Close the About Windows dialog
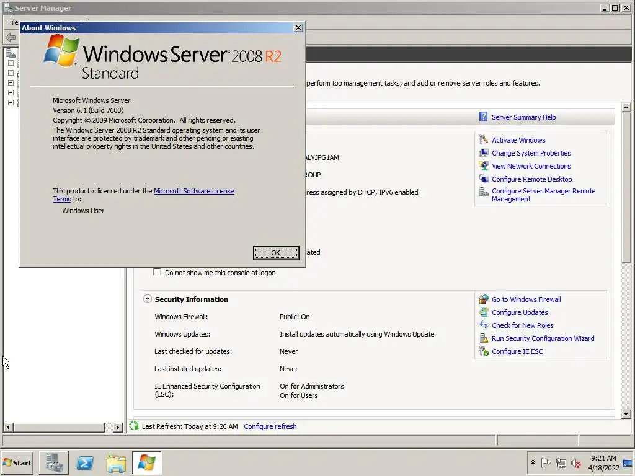The width and height of the screenshot is (635, 476). [x=298, y=27]
